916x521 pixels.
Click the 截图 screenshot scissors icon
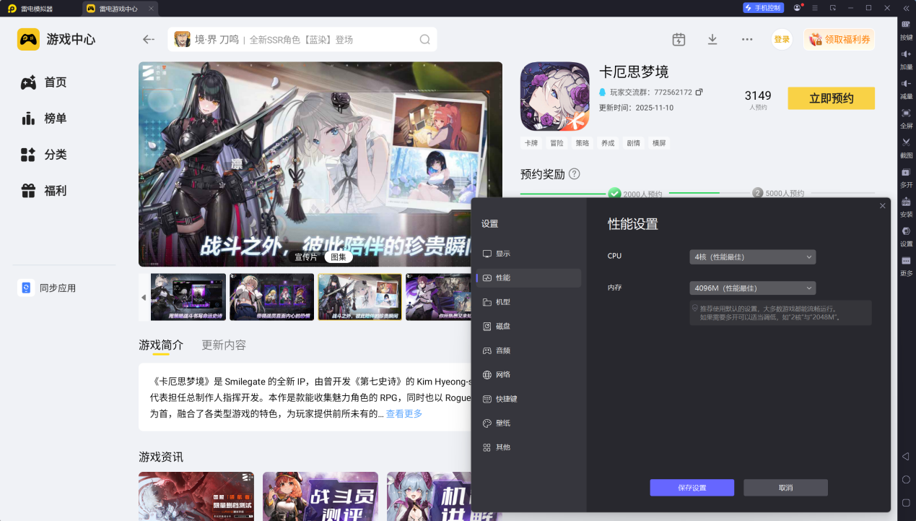click(x=906, y=143)
